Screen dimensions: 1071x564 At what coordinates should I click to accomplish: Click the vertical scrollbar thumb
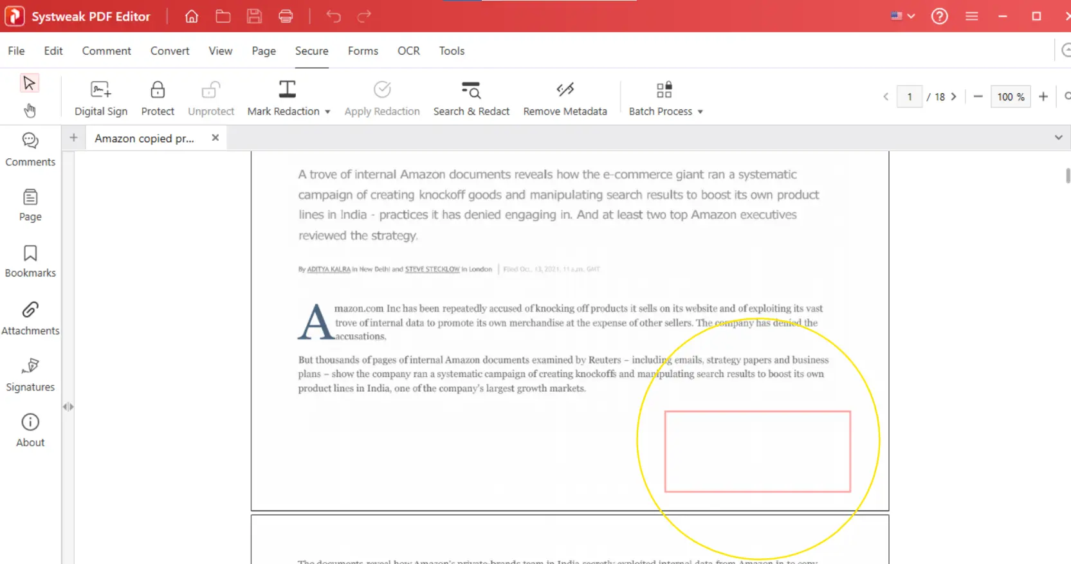tap(1068, 175)
